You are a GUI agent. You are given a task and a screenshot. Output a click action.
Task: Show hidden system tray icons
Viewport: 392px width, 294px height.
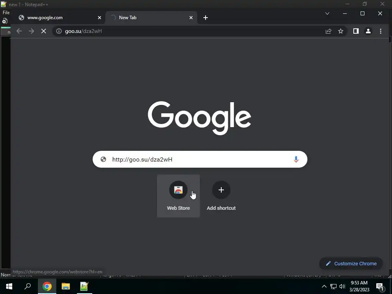point(324,286)
